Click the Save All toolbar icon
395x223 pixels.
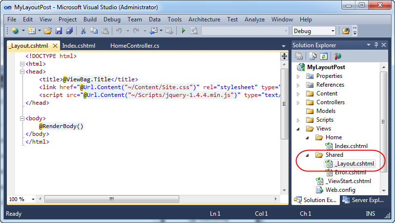coord(69,31)
